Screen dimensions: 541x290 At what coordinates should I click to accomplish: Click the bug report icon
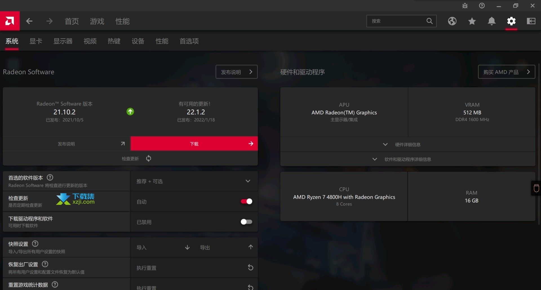pos(465,6)
